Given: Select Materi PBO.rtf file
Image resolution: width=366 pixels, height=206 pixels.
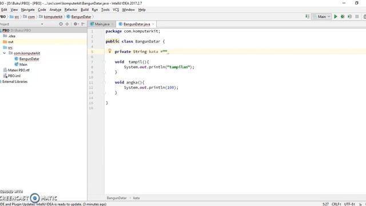Looking at the screenshot, I should 18,70.
